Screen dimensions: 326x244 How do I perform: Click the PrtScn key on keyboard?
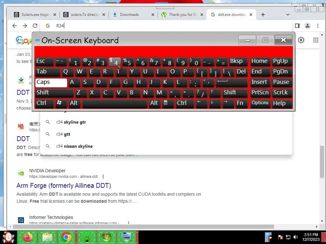point(260,93)
